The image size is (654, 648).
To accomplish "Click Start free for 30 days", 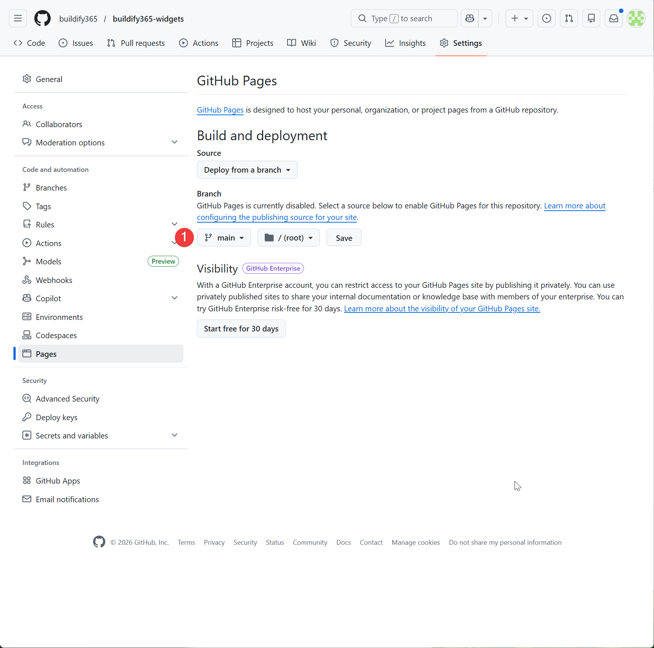I will 241,329.
